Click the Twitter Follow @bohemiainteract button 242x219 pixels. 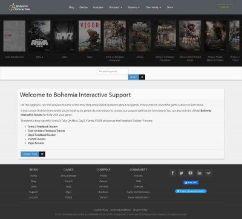pyautogui.click(x=191, y=191)
